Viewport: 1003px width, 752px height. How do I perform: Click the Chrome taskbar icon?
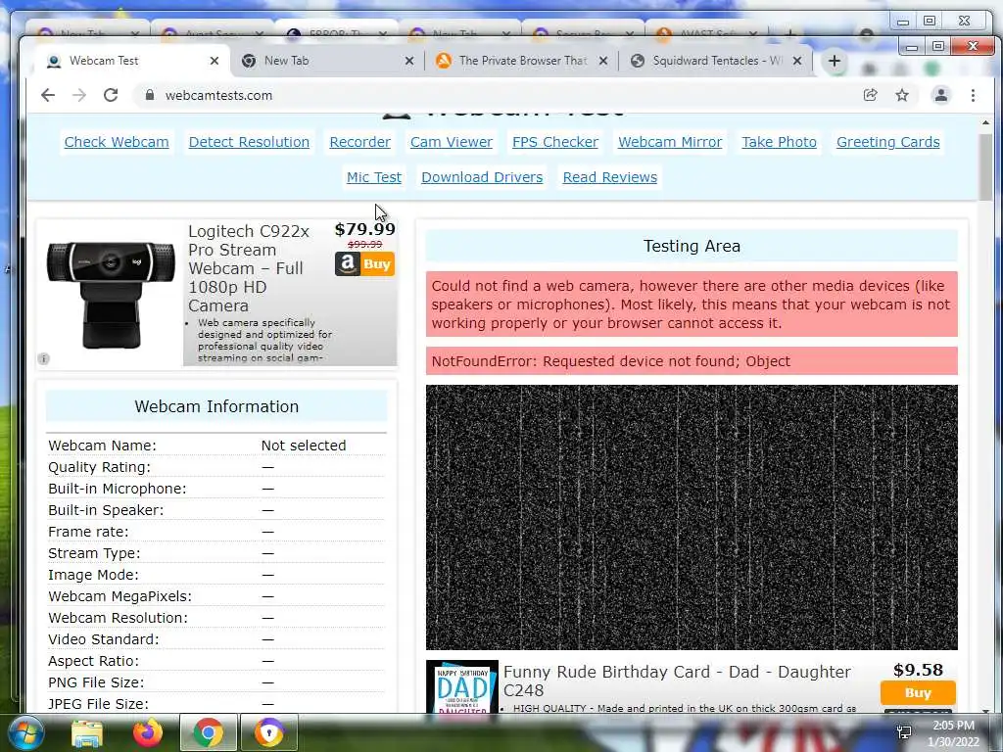coord(208,732)
